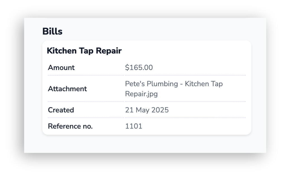Click the dotted divider above Reference no. row

pyautogui.click(x=147, y=118)
